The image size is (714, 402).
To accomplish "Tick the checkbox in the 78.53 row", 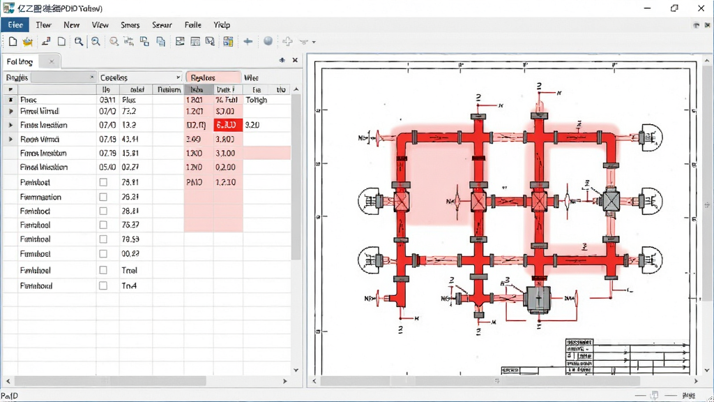I will point(103,239).
